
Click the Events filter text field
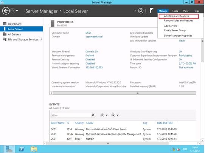71,115
